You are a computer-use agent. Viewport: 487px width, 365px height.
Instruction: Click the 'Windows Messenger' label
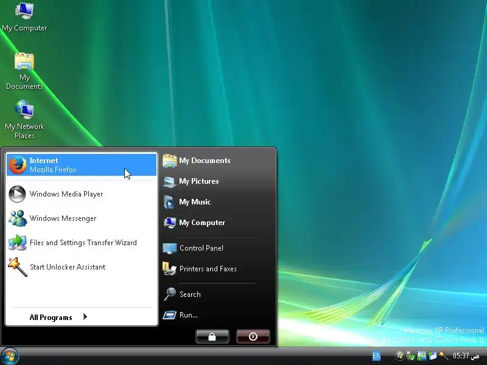[x=63, y=218]
